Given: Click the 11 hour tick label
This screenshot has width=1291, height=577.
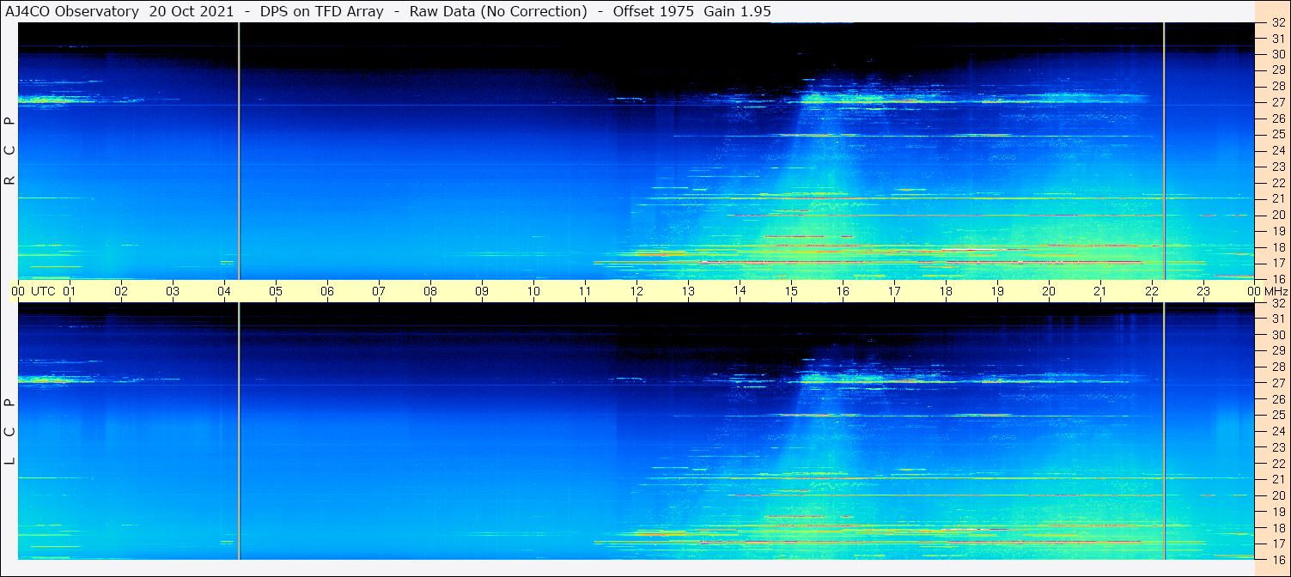Looking at the screenshot, I should [585, 291].
